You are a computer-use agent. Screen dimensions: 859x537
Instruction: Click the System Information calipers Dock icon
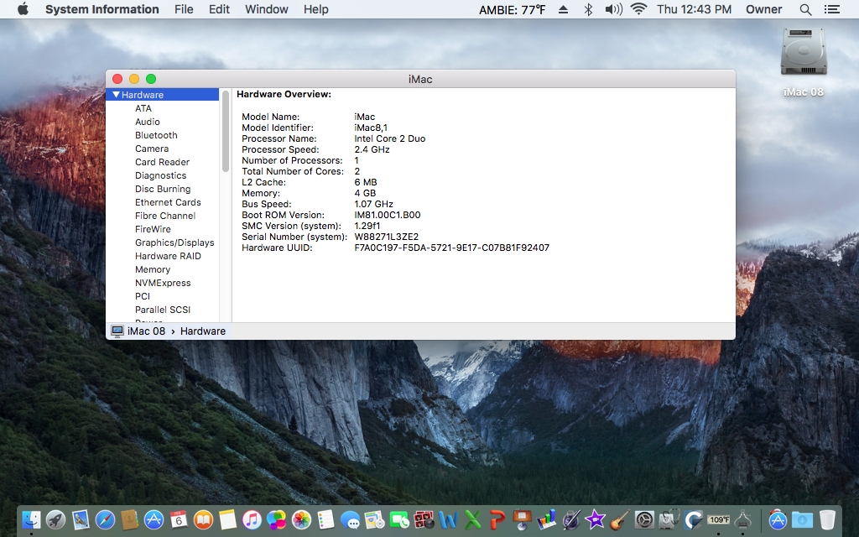point(743,519)
